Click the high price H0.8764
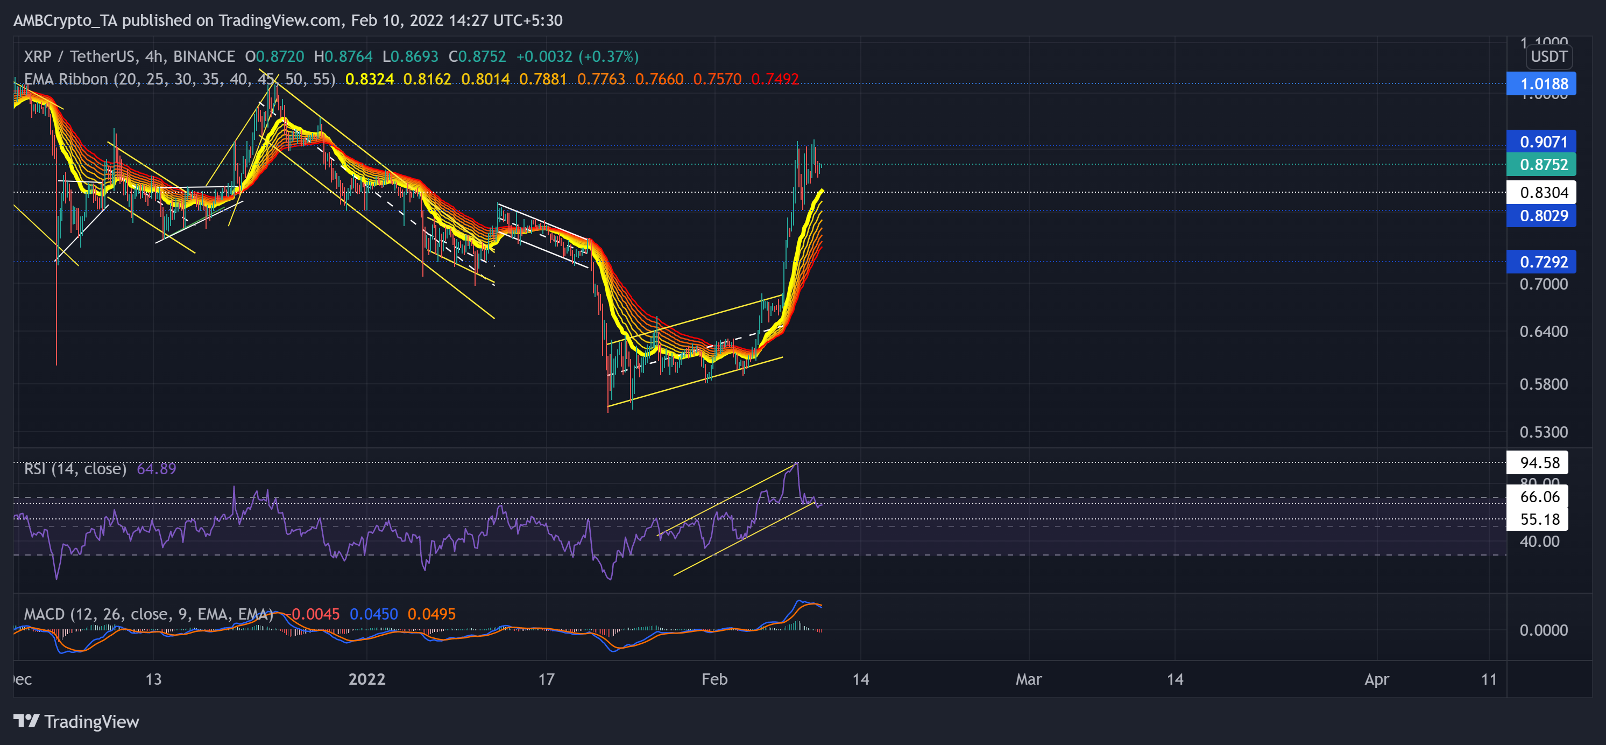 343,57
